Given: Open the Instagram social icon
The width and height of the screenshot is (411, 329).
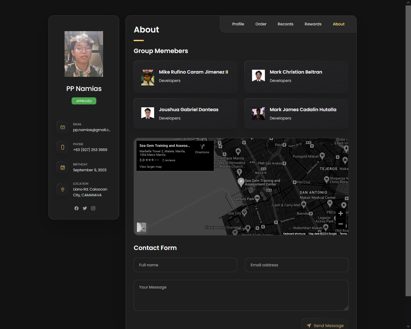Looking at the screenshot, I should (93, 208).
